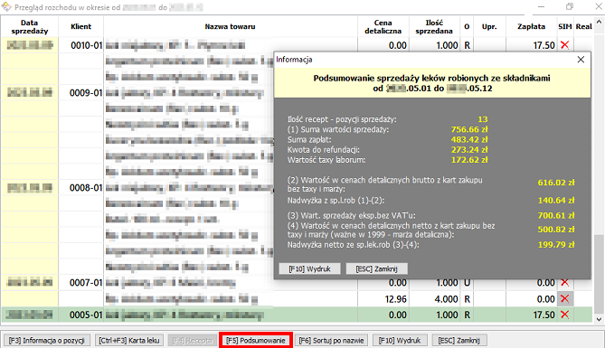Click scrollbar down arrow of the table

tap(599, 319)
